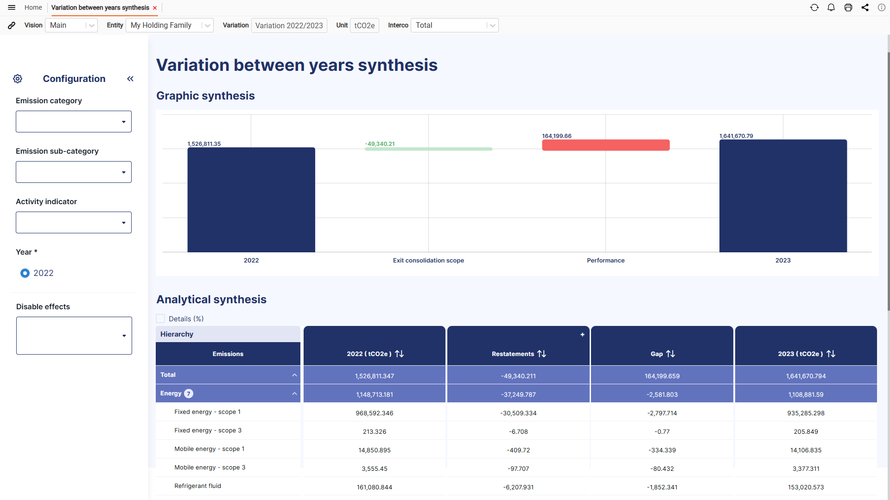
Task: Open the hamburger main menu
Action: [x=12, y=7]
